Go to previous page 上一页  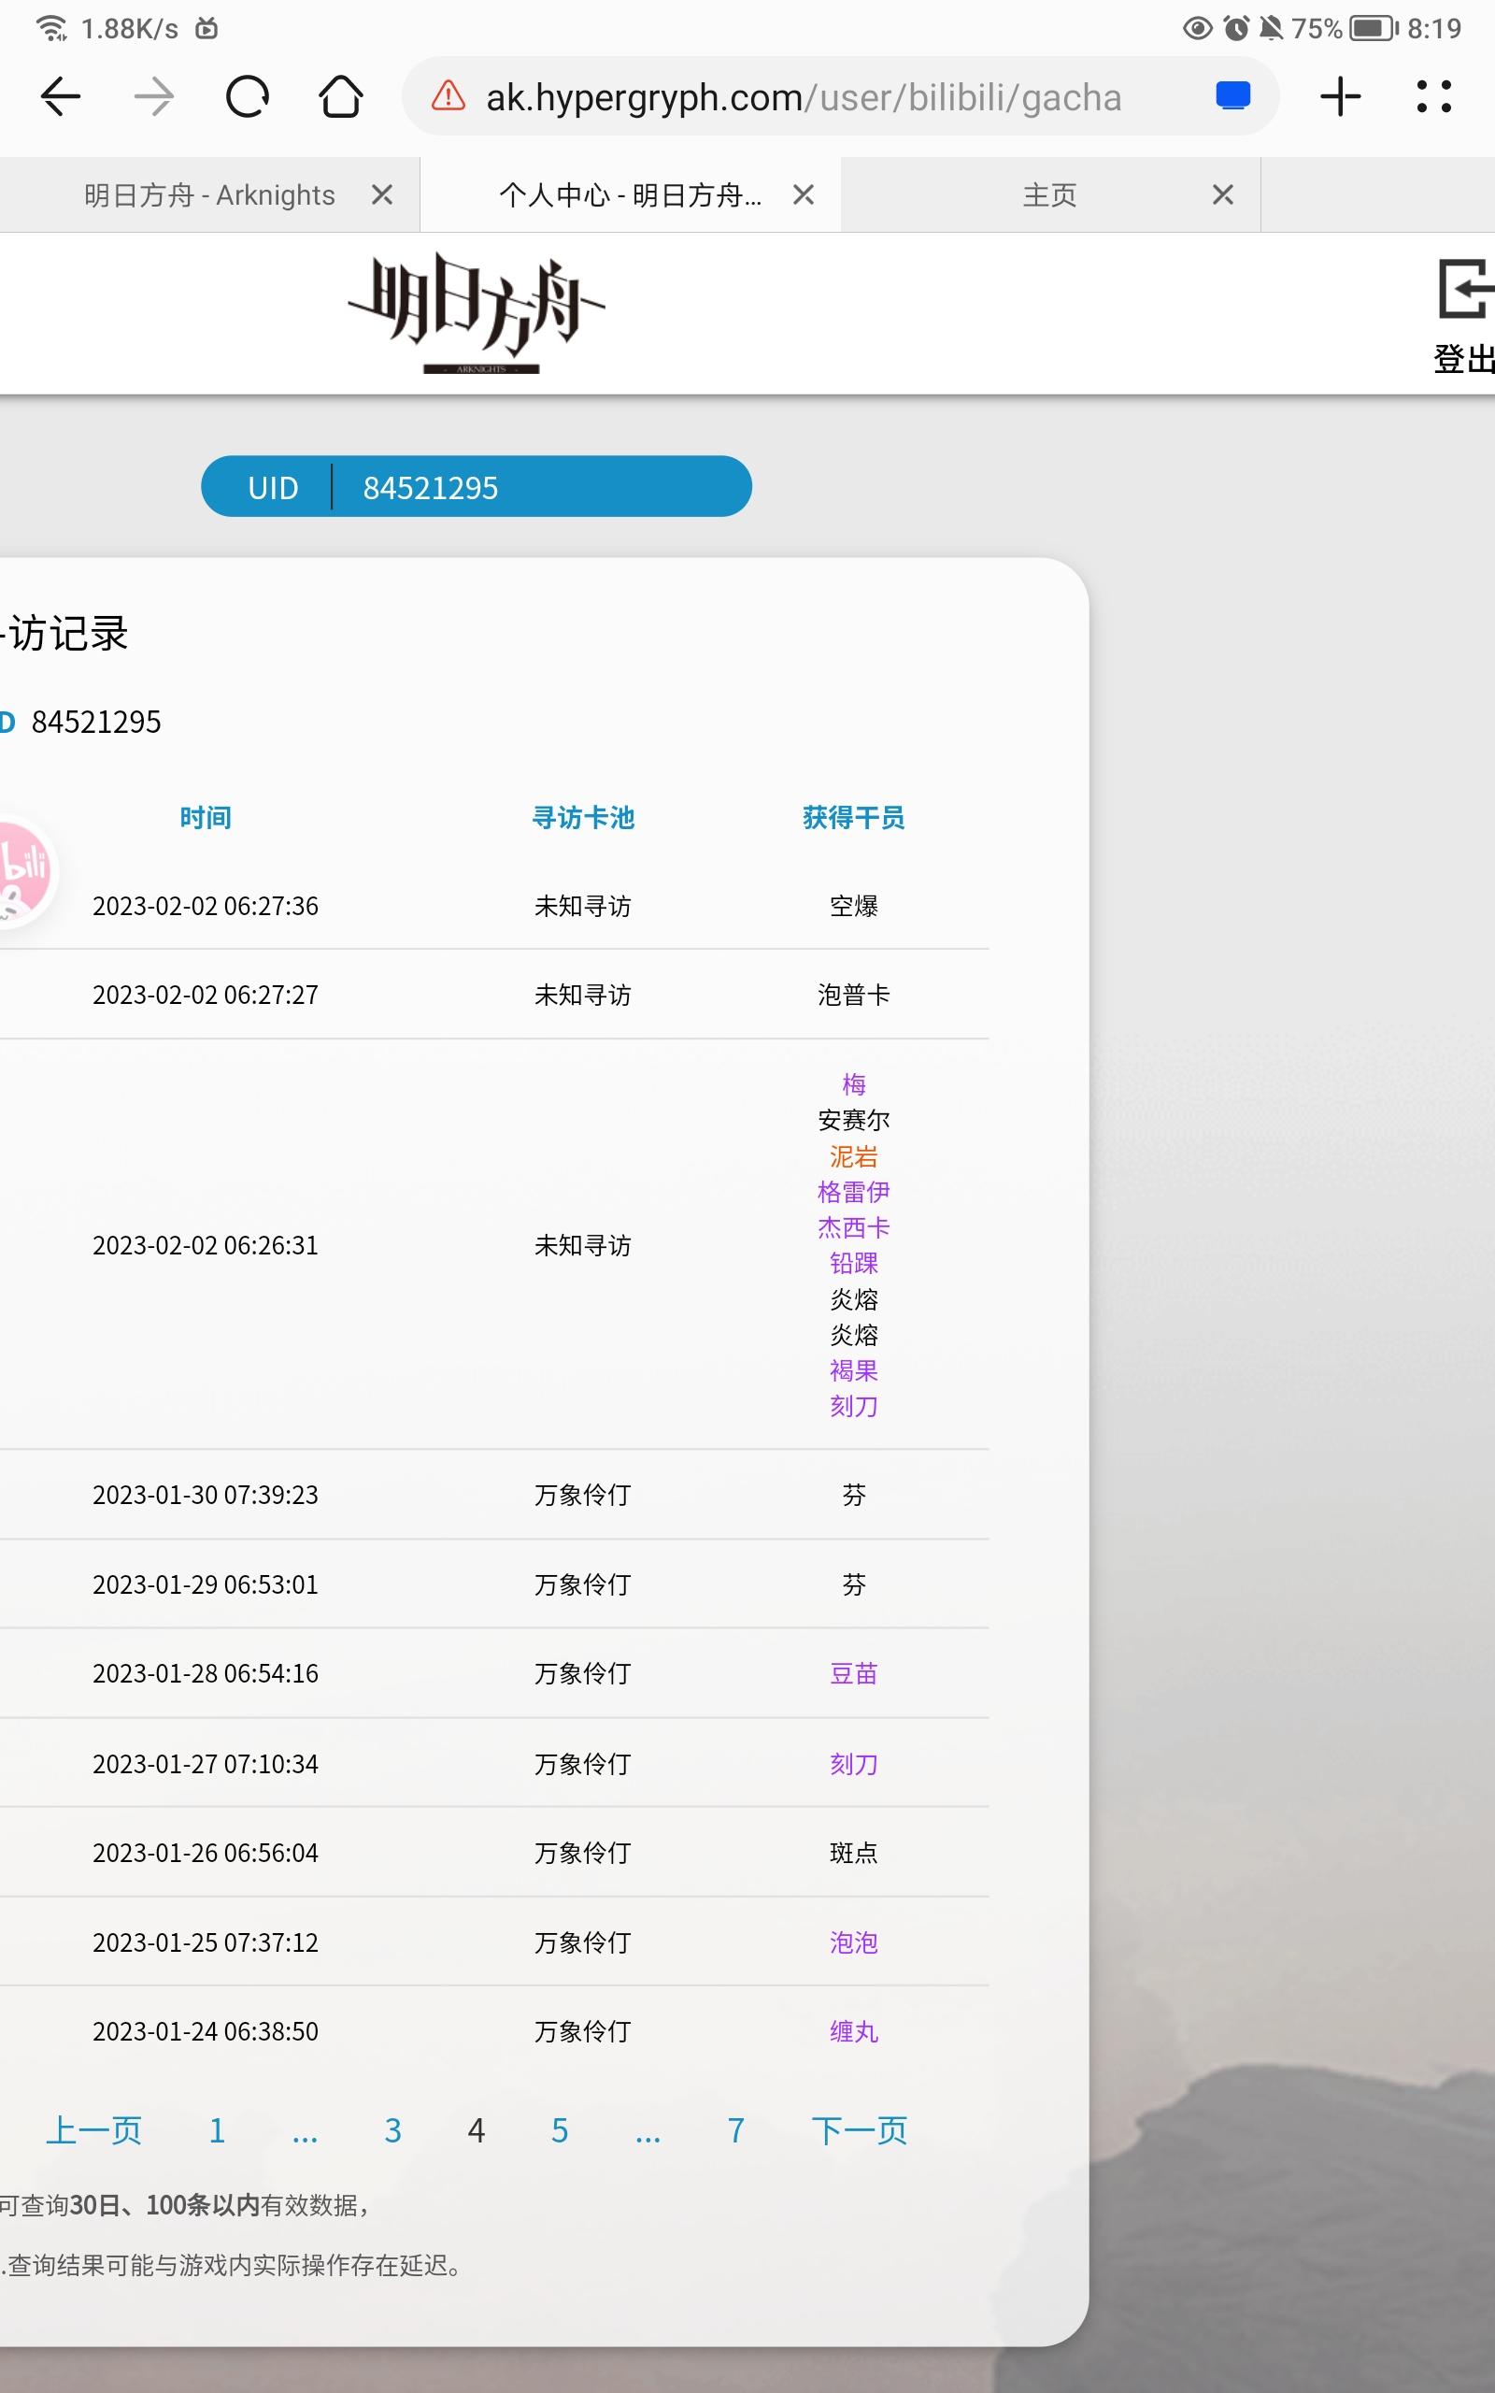(94, 2130)
